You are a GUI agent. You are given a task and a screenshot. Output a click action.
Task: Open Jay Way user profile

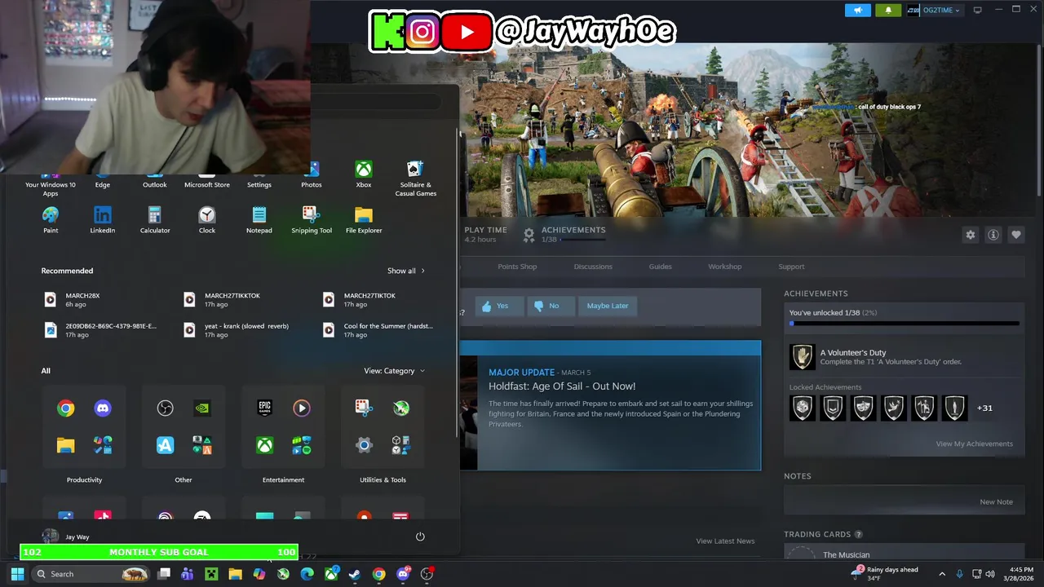coord(66,536)
